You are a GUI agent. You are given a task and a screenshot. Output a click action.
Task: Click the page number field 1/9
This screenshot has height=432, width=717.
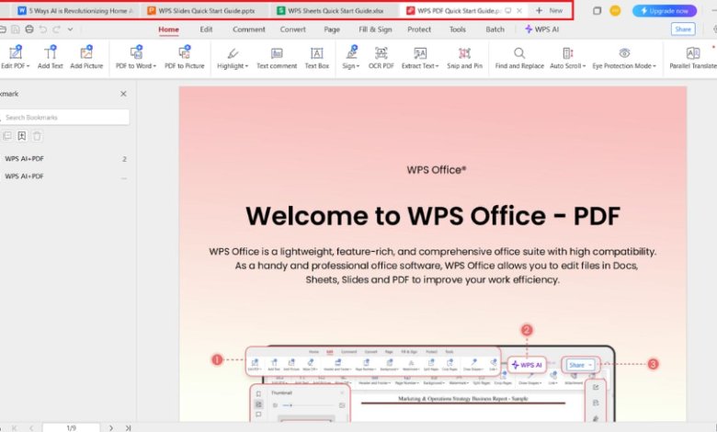pyautogui.click(x=72, y=428)
